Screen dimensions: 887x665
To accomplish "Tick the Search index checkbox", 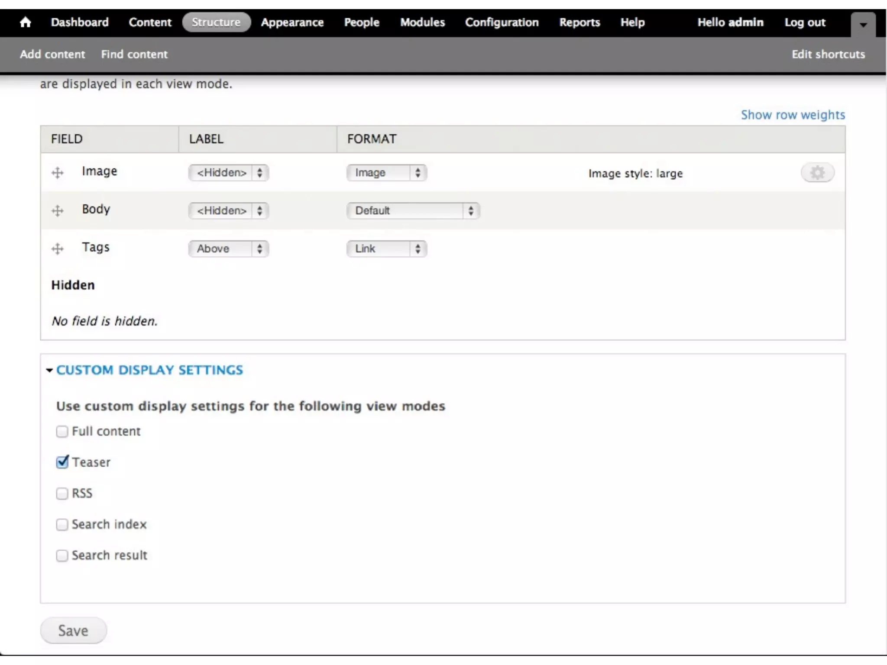I will (62, 525).
